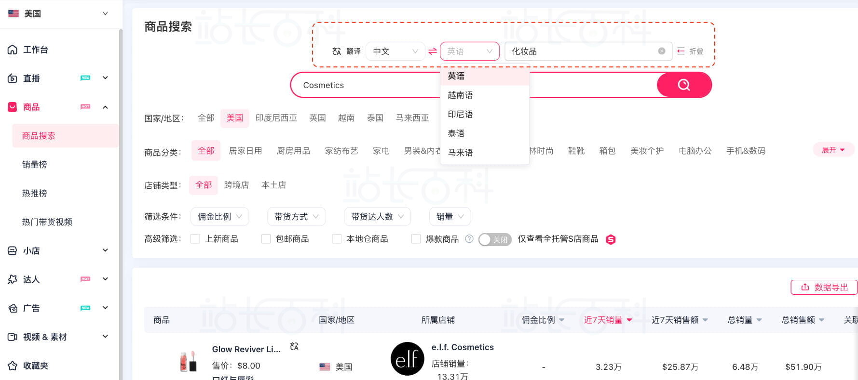Viewport: 858px width, 380px height.
Task: Click the translate icon beside 翻译
Action: click(337, 51)
